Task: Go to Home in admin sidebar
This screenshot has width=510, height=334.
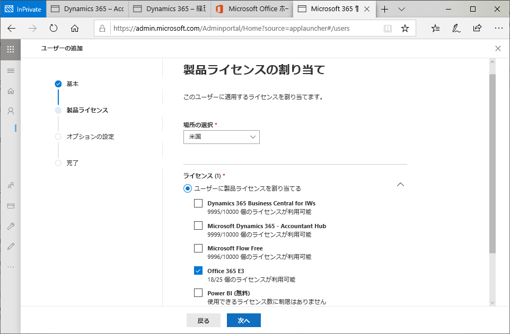Action: click(11, 91)
